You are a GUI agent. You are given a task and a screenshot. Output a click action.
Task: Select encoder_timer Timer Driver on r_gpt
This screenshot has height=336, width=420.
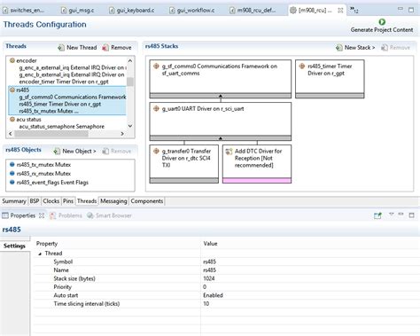(x=64, y=82)
